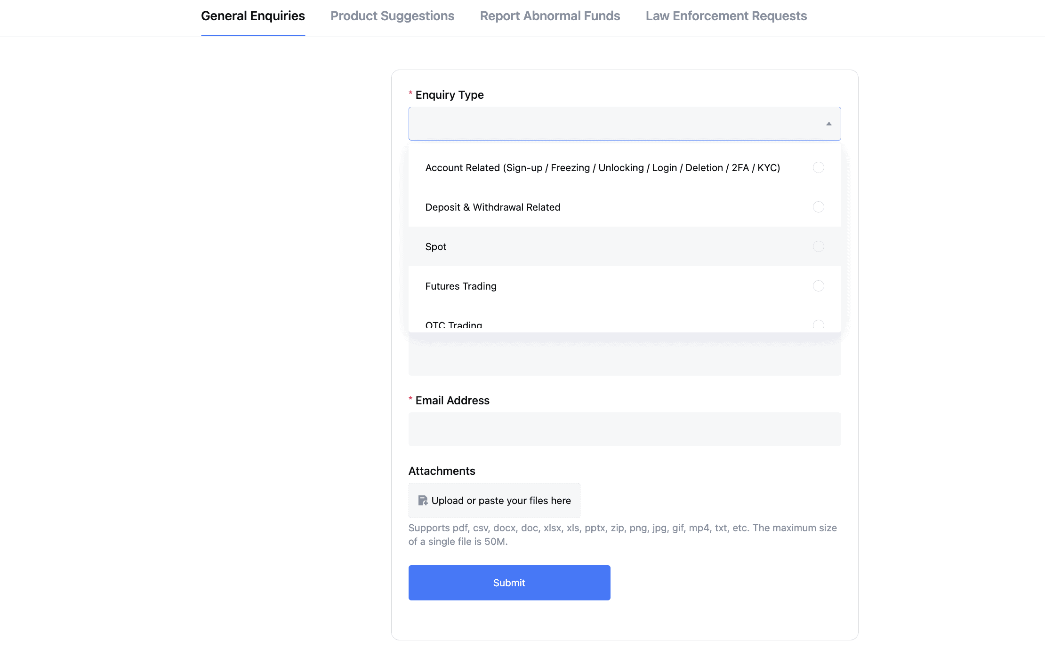Choose the Spot enquiry option text
Viewport: 1045px width, 662px height.
436,247
